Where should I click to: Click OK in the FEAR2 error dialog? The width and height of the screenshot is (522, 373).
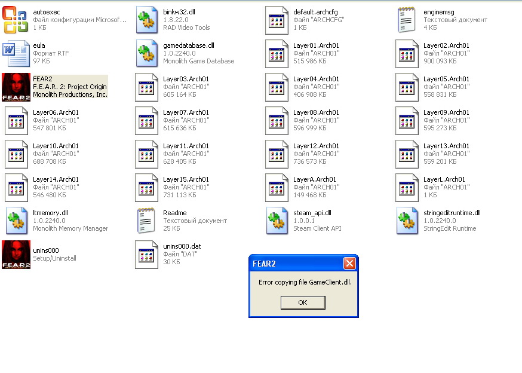[303, 302]
